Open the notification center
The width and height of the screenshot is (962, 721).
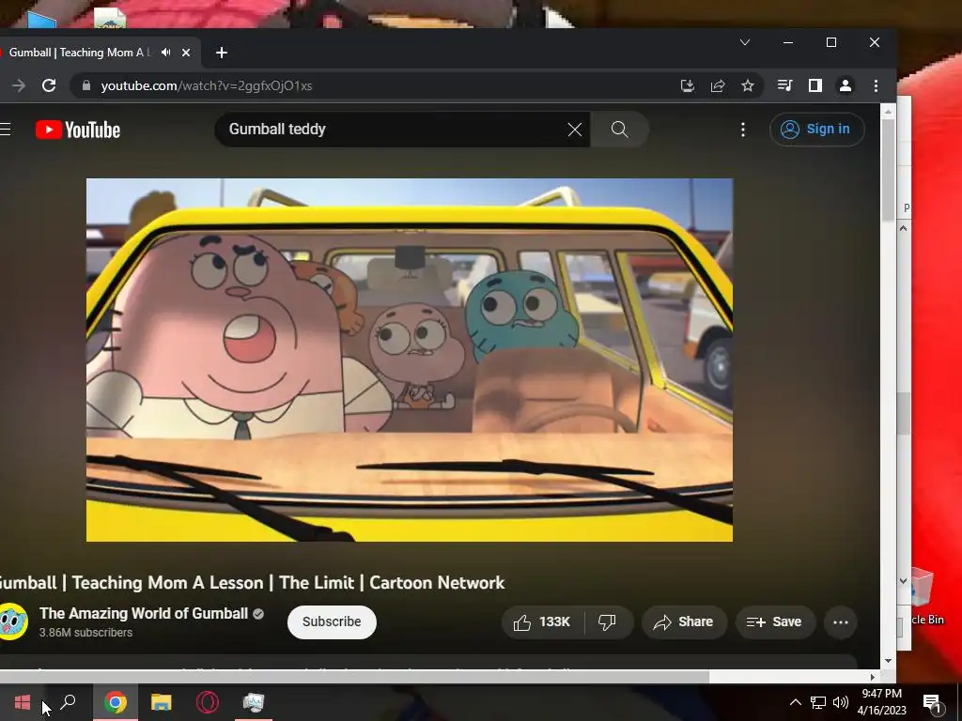pyautogui.click(x=933, y=702)
